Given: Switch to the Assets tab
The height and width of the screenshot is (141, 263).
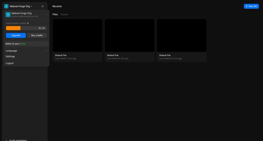Looking at the screenshot, I should pos(64,14).
